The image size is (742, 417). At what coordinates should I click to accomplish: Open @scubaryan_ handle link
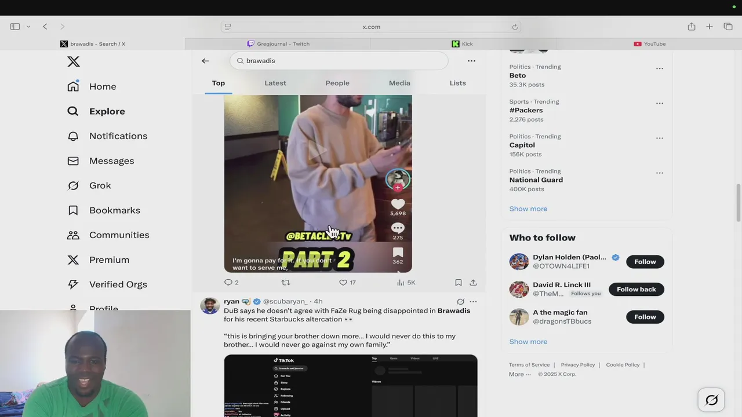pos(285,301)
